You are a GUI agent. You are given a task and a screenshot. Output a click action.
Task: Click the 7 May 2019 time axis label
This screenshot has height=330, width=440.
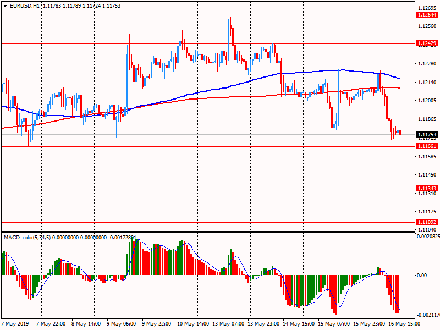(x=14, y=324)
